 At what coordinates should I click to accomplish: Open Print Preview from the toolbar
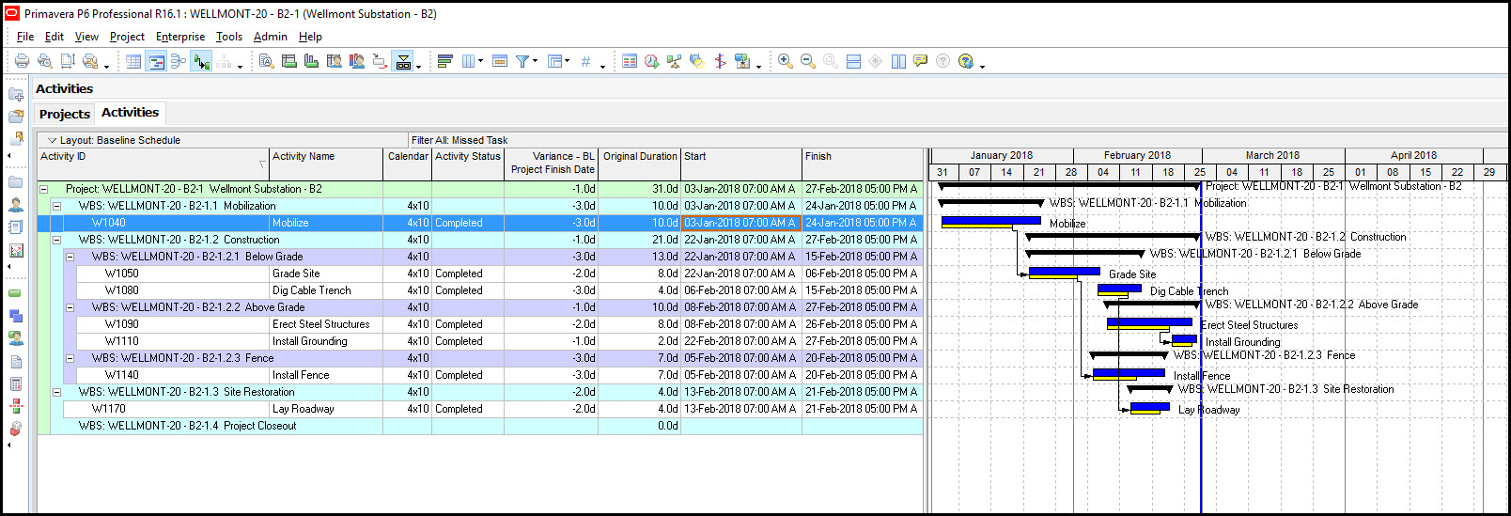tap(44, 61)
